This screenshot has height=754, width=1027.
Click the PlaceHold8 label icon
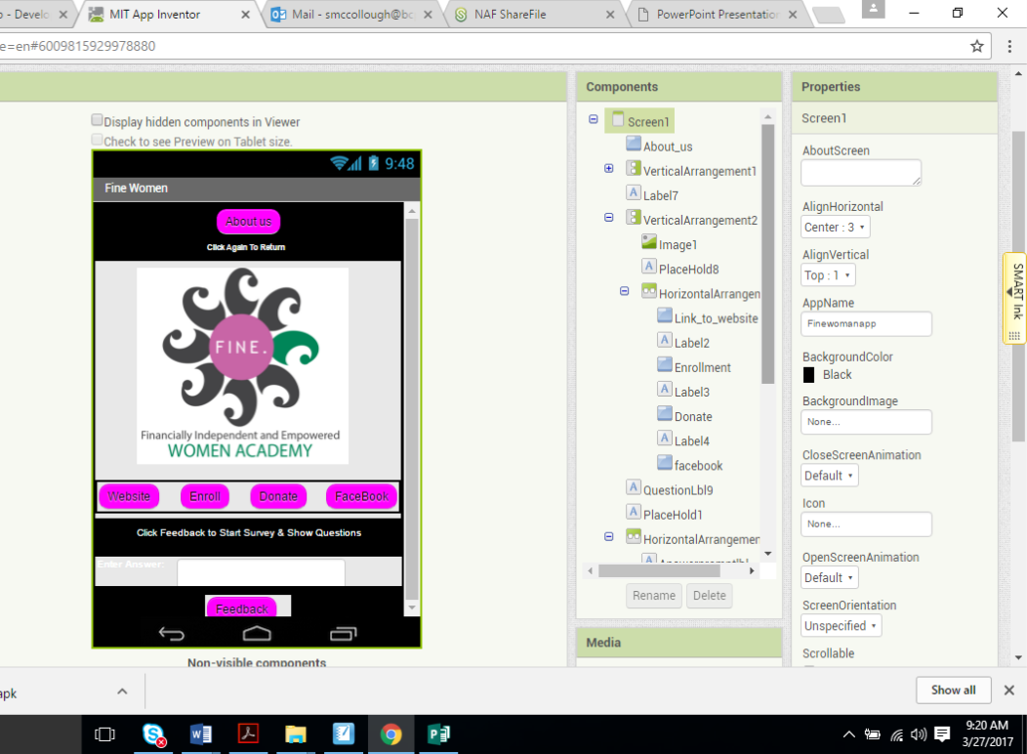click(649, 266)
